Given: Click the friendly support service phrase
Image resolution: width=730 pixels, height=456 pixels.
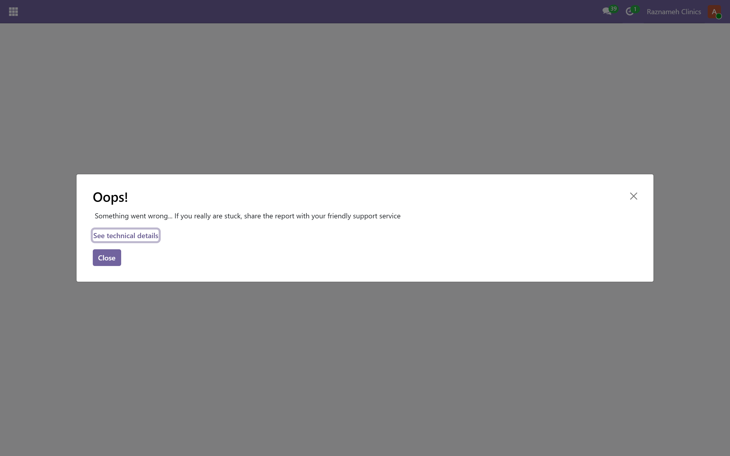Looking at the screenshot, I should [364, 216].
